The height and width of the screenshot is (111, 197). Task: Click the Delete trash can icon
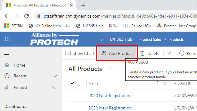pyautogui.click(x=142, y=53)
